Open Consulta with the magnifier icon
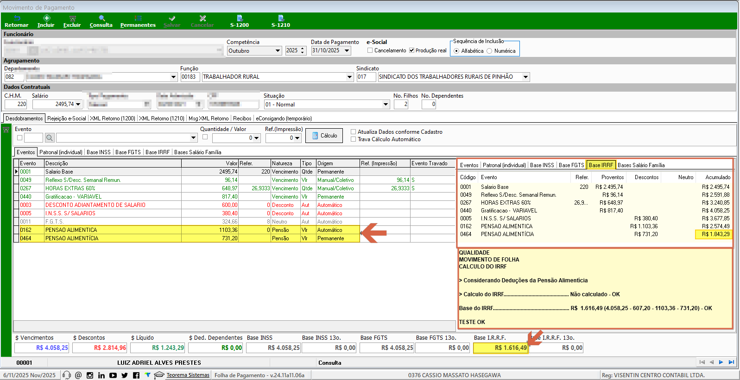 (x=101, y=19)
